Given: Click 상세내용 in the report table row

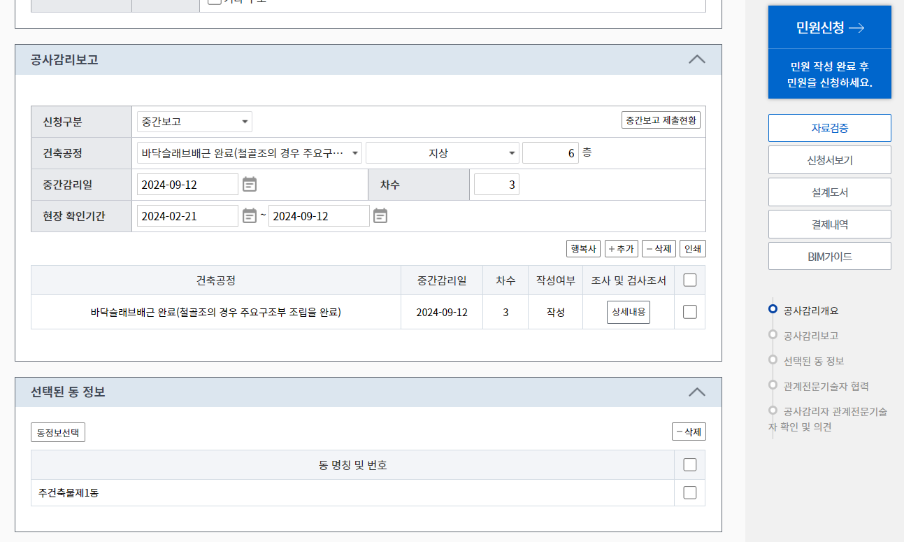Looking at the screenshot, I should (x=628, y=312).
